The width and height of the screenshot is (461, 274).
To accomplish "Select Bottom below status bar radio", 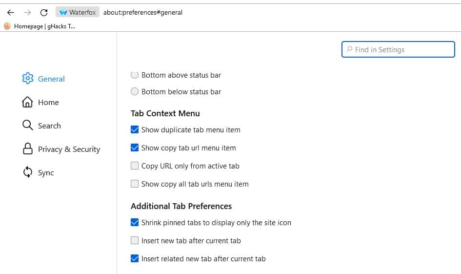I will 134,91.
